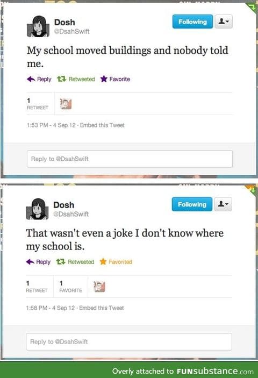The height and width of the screenshot is (378, 258).
Task: Open the 1 FAVORITE count on second tweet
Action: pyautogui.click(x=70, y=287)
